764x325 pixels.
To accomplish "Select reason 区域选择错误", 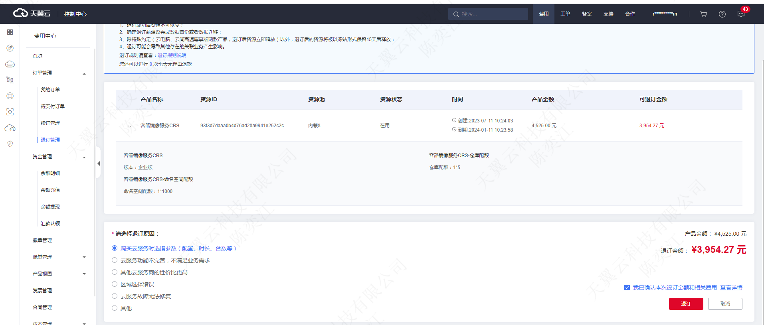I will (115, 284).
